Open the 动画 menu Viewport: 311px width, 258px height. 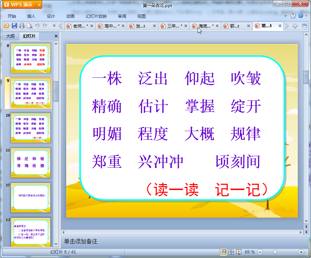(70, 16)
